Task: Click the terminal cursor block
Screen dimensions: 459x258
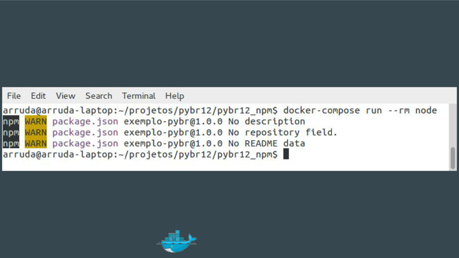Action: click(286, 154)
